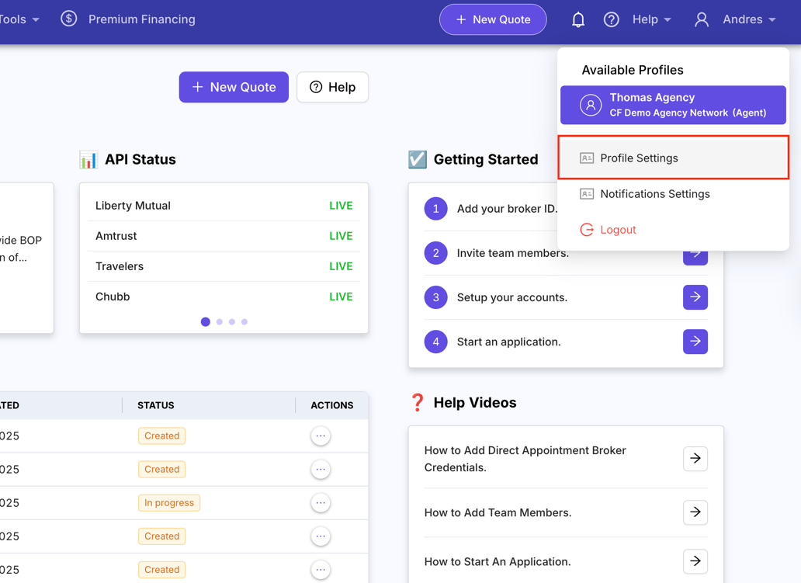Screen dimensions: 801x583
Task: Collapse the Andres account dropdown
Action: [749, 19]
